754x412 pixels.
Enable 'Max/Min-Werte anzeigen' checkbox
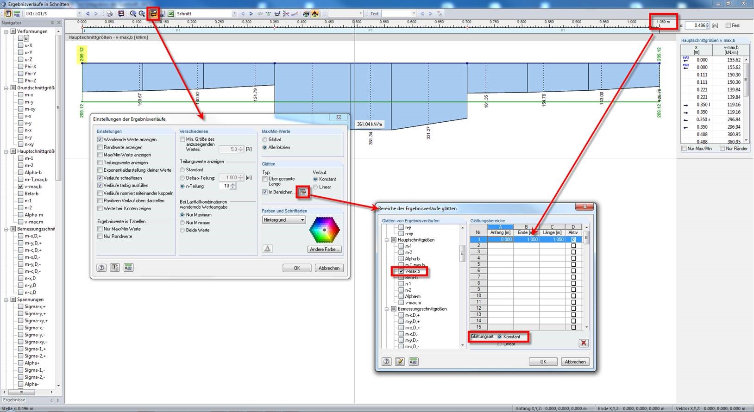[x=100, y=155]
